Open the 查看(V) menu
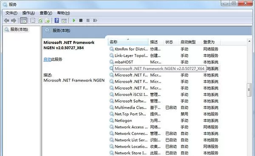This screenshot has width=255, height=156. (46, 13)
